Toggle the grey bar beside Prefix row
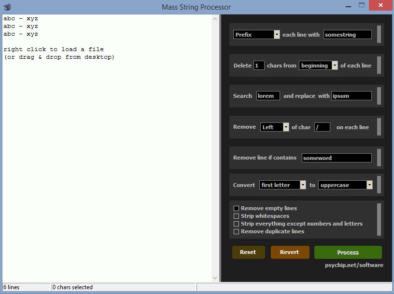Image resolution: width=394 pixels, height=294 pixels. (x=379, y=34)
